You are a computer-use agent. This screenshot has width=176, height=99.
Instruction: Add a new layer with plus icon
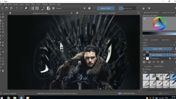pos(144,62)
